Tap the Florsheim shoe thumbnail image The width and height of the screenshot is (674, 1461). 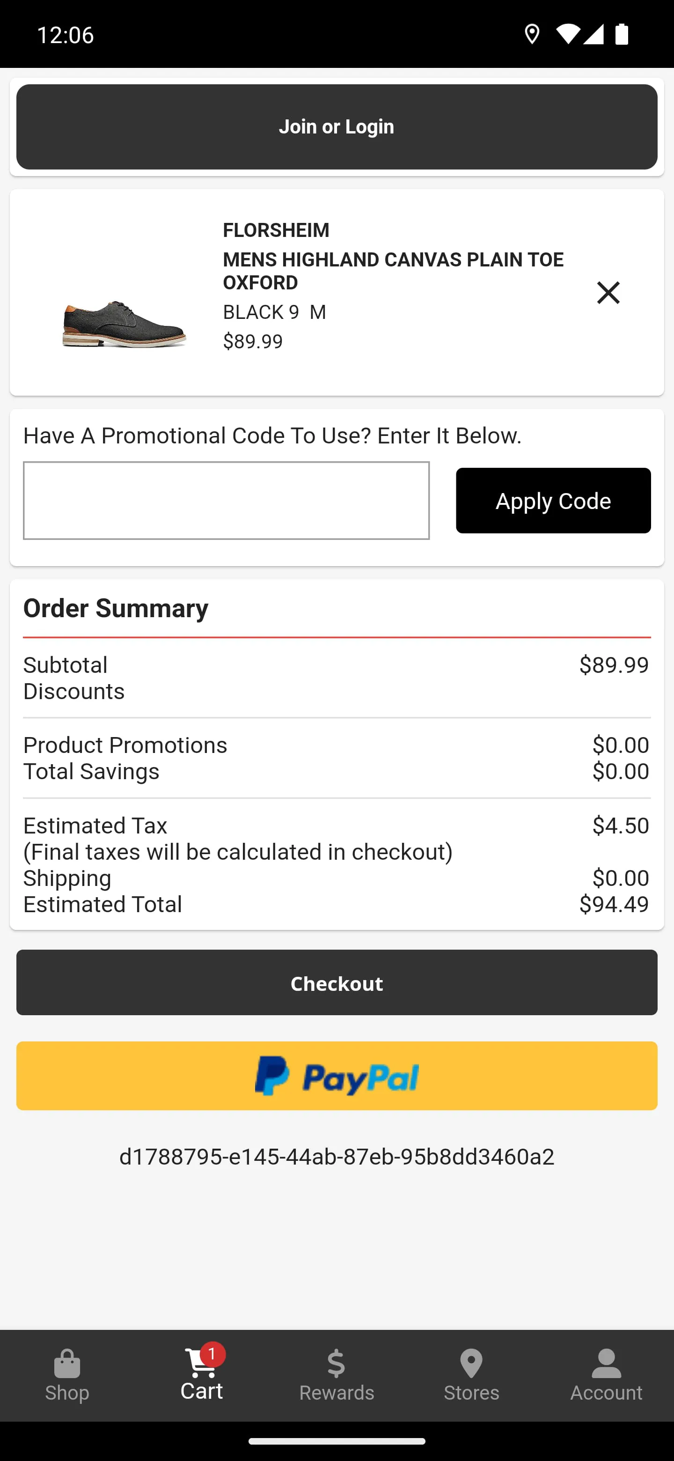point(124,323)
